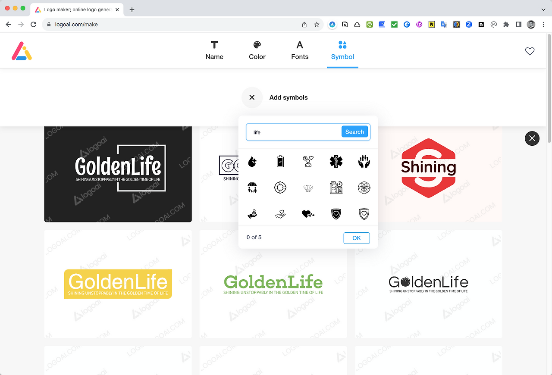Click the cloud extension icon

point(357,25)
